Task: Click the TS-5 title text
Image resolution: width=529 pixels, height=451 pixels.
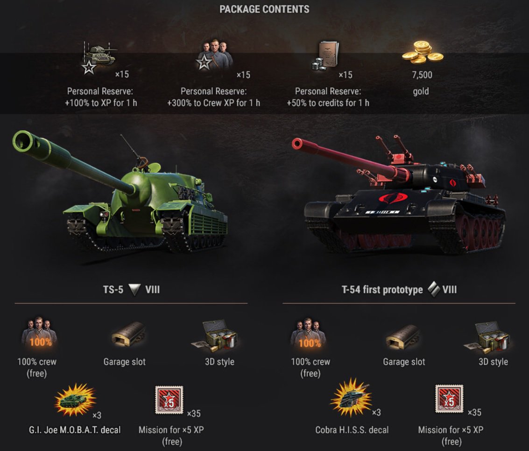Action: pos(113,290)
